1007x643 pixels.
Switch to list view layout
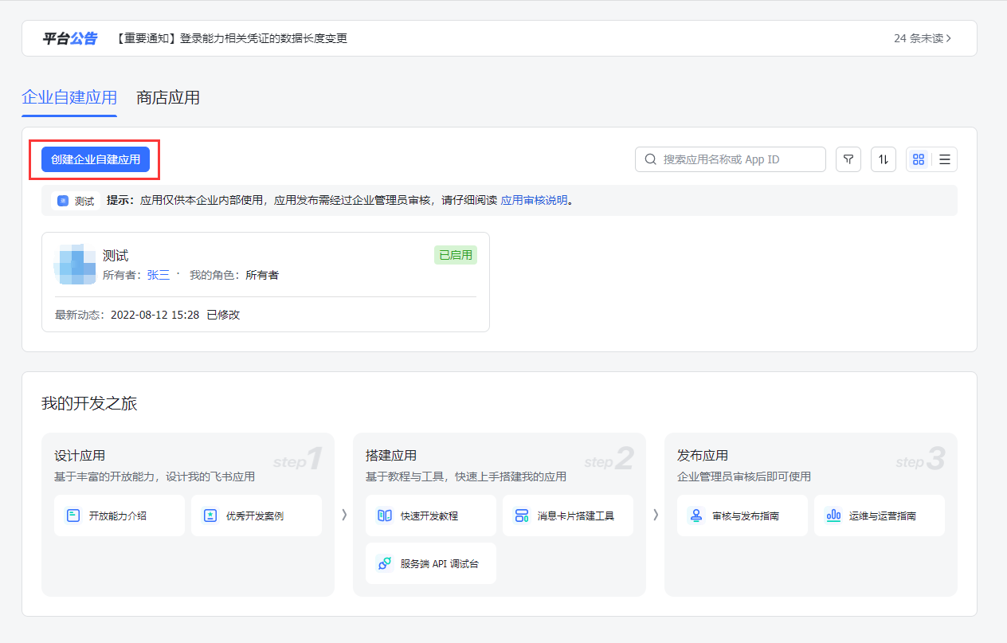[x=945, y=159]
